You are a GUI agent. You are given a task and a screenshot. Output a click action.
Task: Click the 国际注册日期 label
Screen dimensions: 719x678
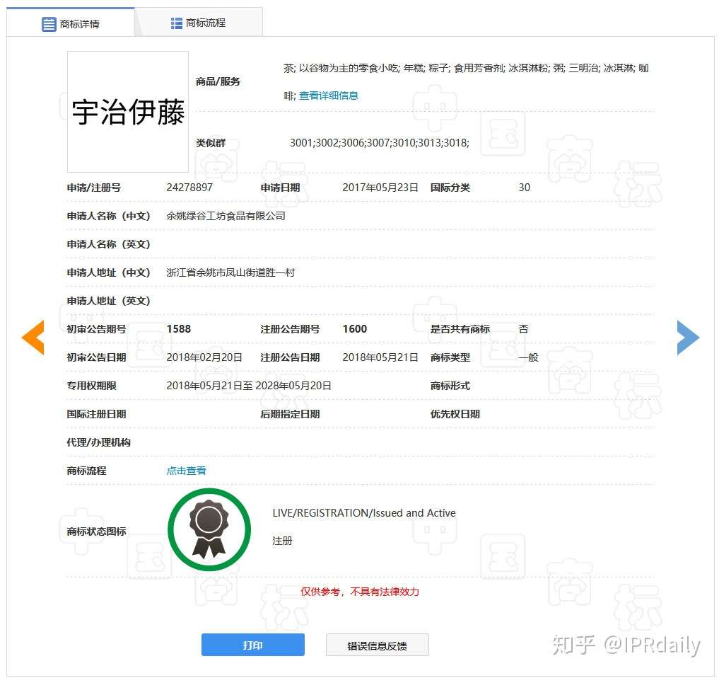96,413
